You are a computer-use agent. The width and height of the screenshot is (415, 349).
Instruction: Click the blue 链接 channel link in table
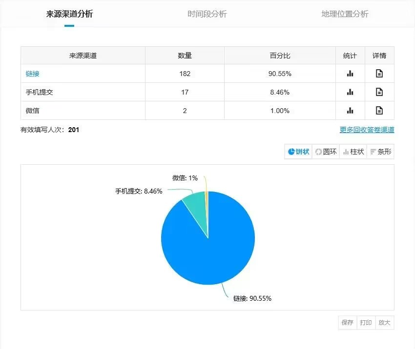(x=32, y=74)
